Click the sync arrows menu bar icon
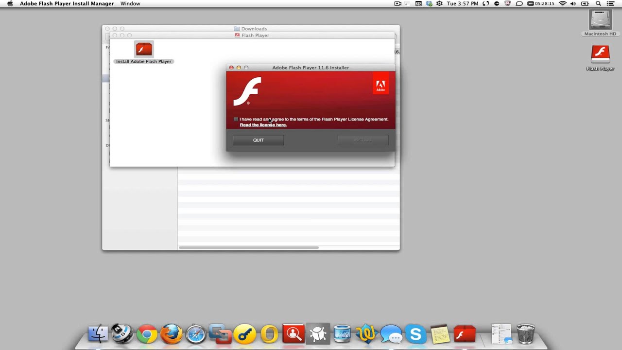 pyautogui.click(x=485, y=3)
